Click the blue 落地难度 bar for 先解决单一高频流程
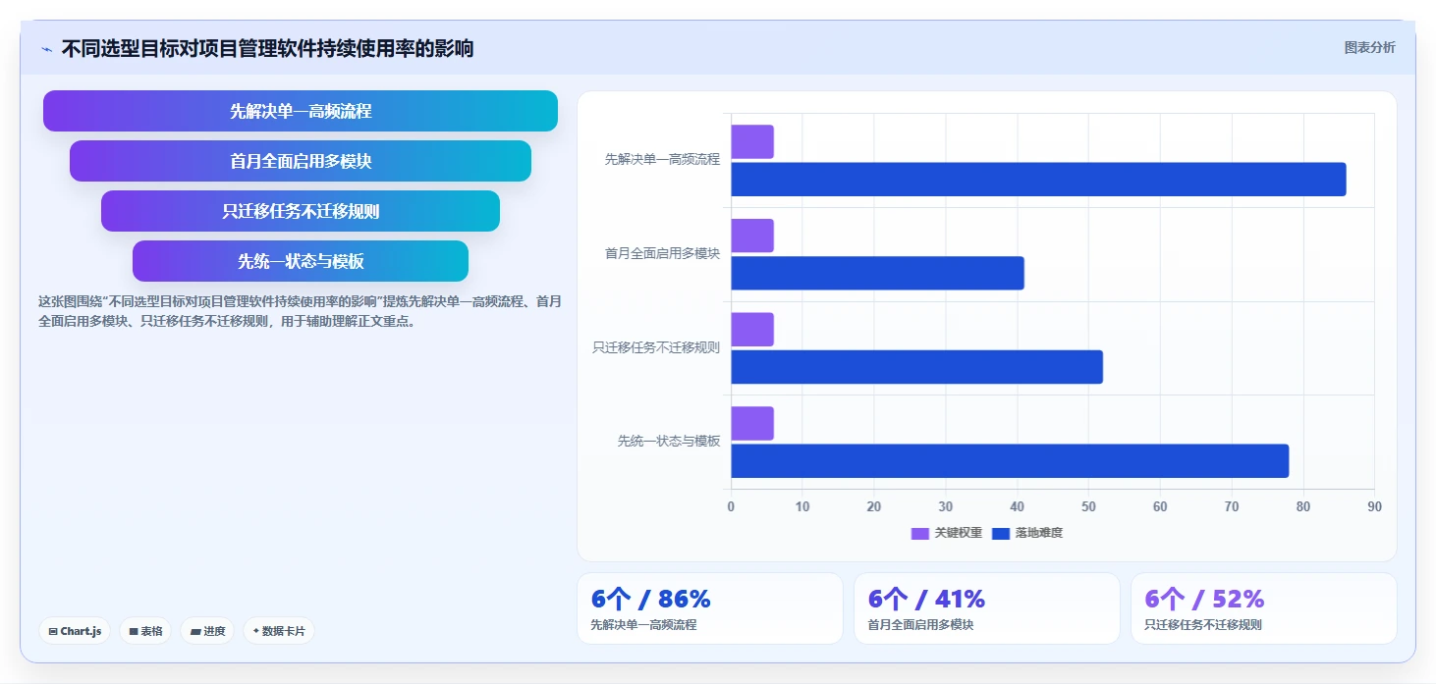 point(1038,180)
